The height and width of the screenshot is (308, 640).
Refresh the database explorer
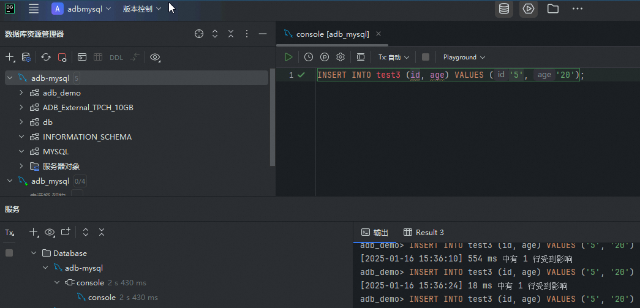46,57
